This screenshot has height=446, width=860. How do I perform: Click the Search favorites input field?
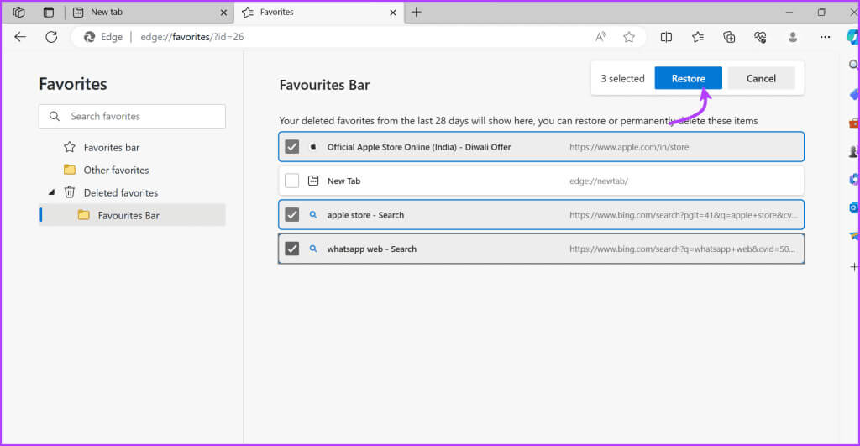click(x=132, y=116)
